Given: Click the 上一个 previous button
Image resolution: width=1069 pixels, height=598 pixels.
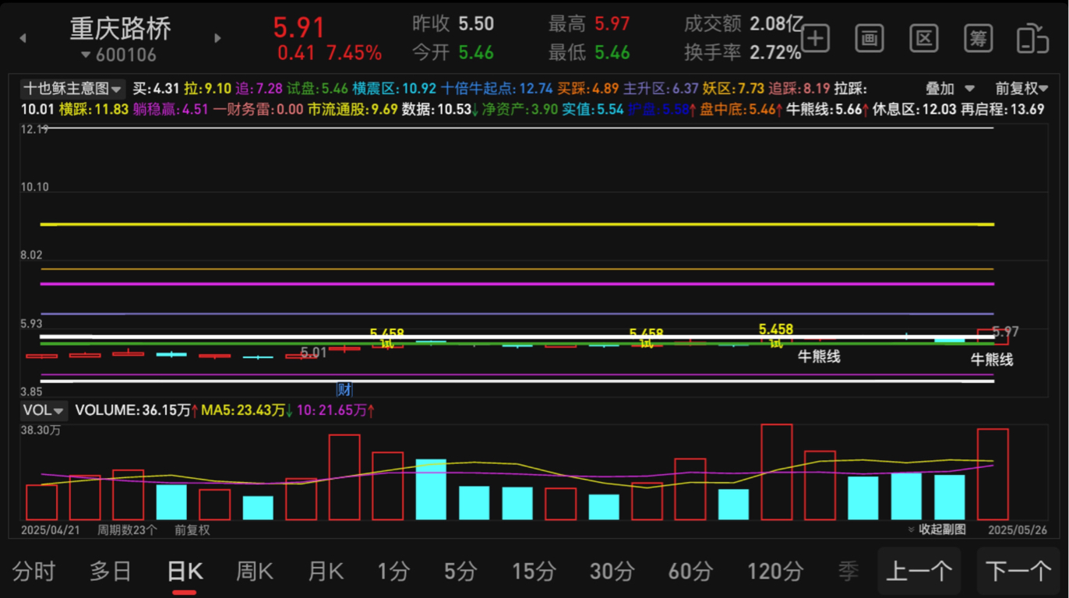Looking at the screenshot, I should click(x=919, y=572).
